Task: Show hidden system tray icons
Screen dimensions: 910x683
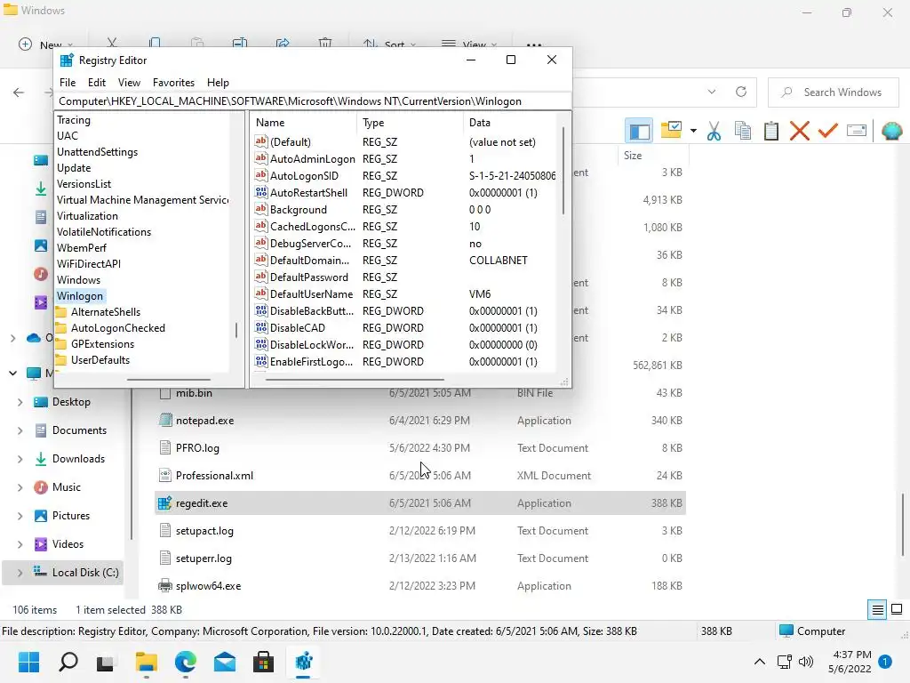Action: 759,662
